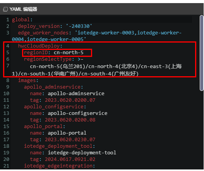This screenshot has width=204, height=171.
Task: Click the images key on line 8
Action: [27, 80]
